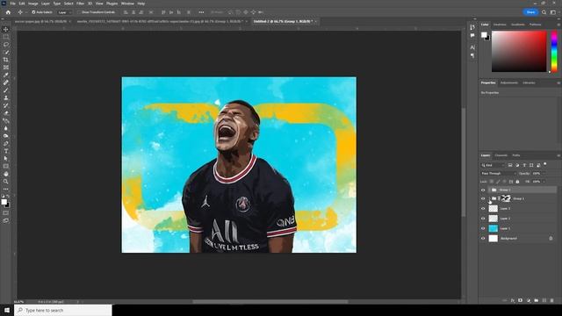Image resolution: width=562 pixels, height=316 pixels.
Task: Click the Windows Start button
Action: pos(7,310)
